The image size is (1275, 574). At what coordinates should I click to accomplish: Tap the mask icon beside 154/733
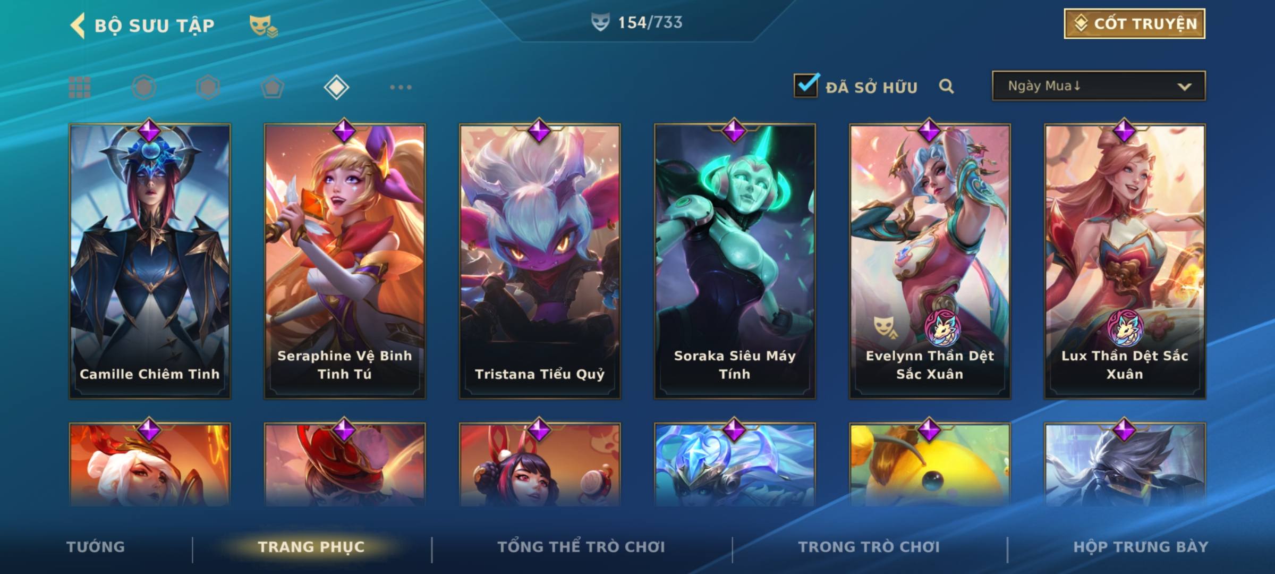[x=600, y=22]
